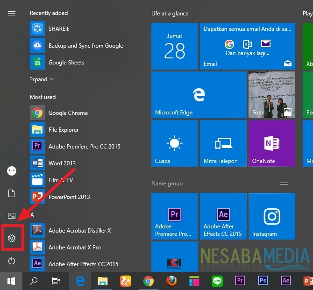Open Pictures icon in Start sidebar
Screen dimensions: 313x290
(12, 216)
